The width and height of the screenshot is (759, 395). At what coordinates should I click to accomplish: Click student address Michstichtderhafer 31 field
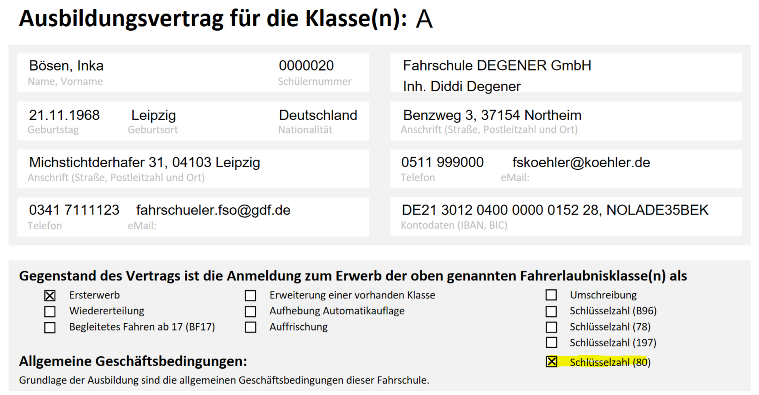(x=145, y=163)
